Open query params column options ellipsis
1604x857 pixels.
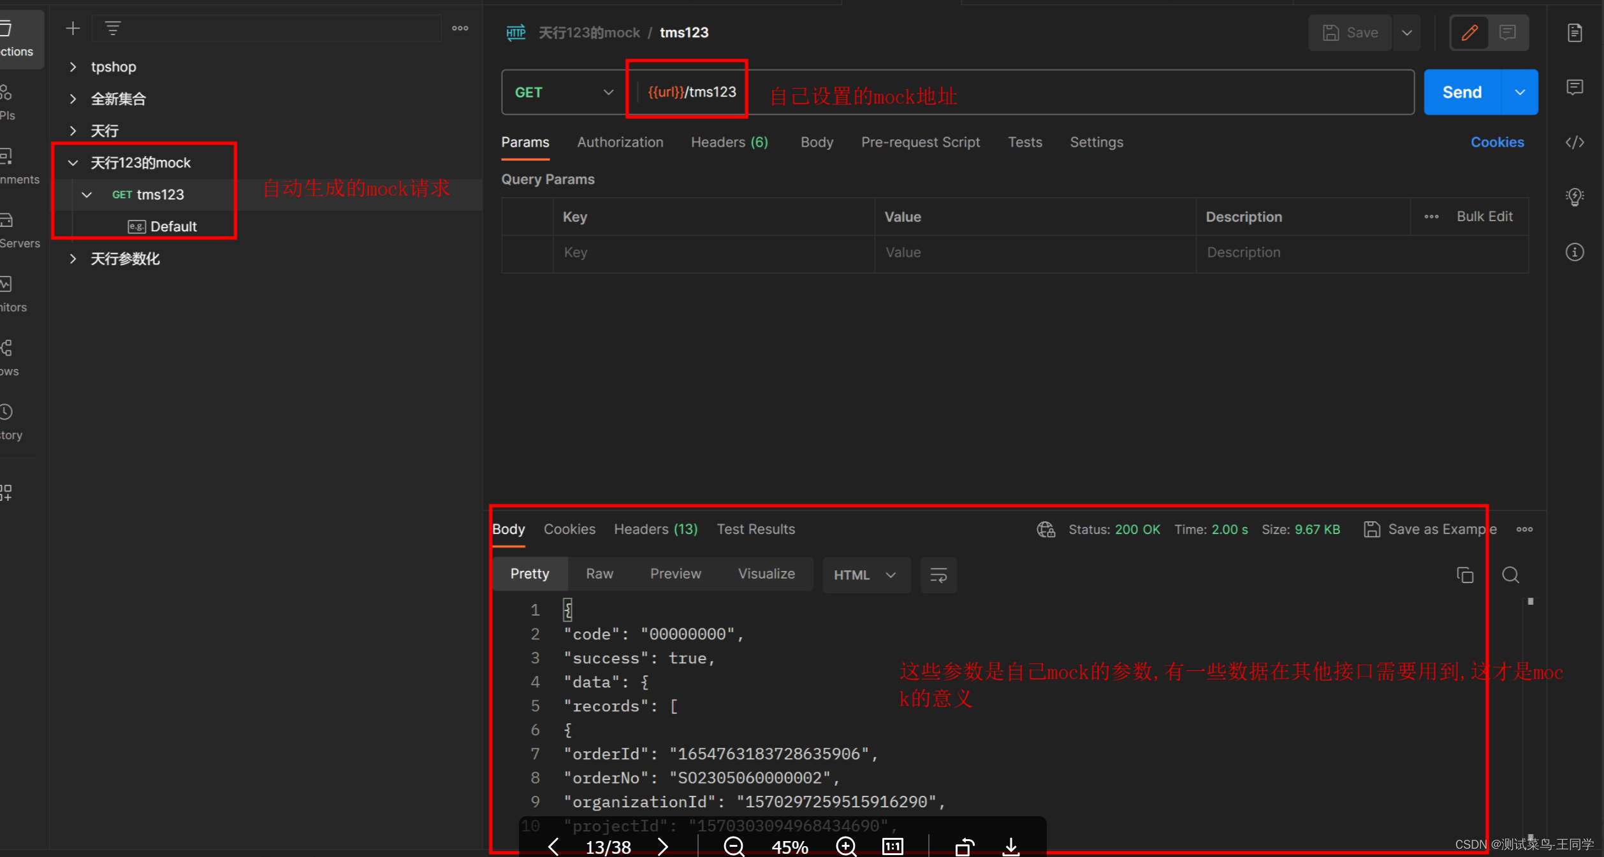pyautogui.click(x=1431, y=217)
